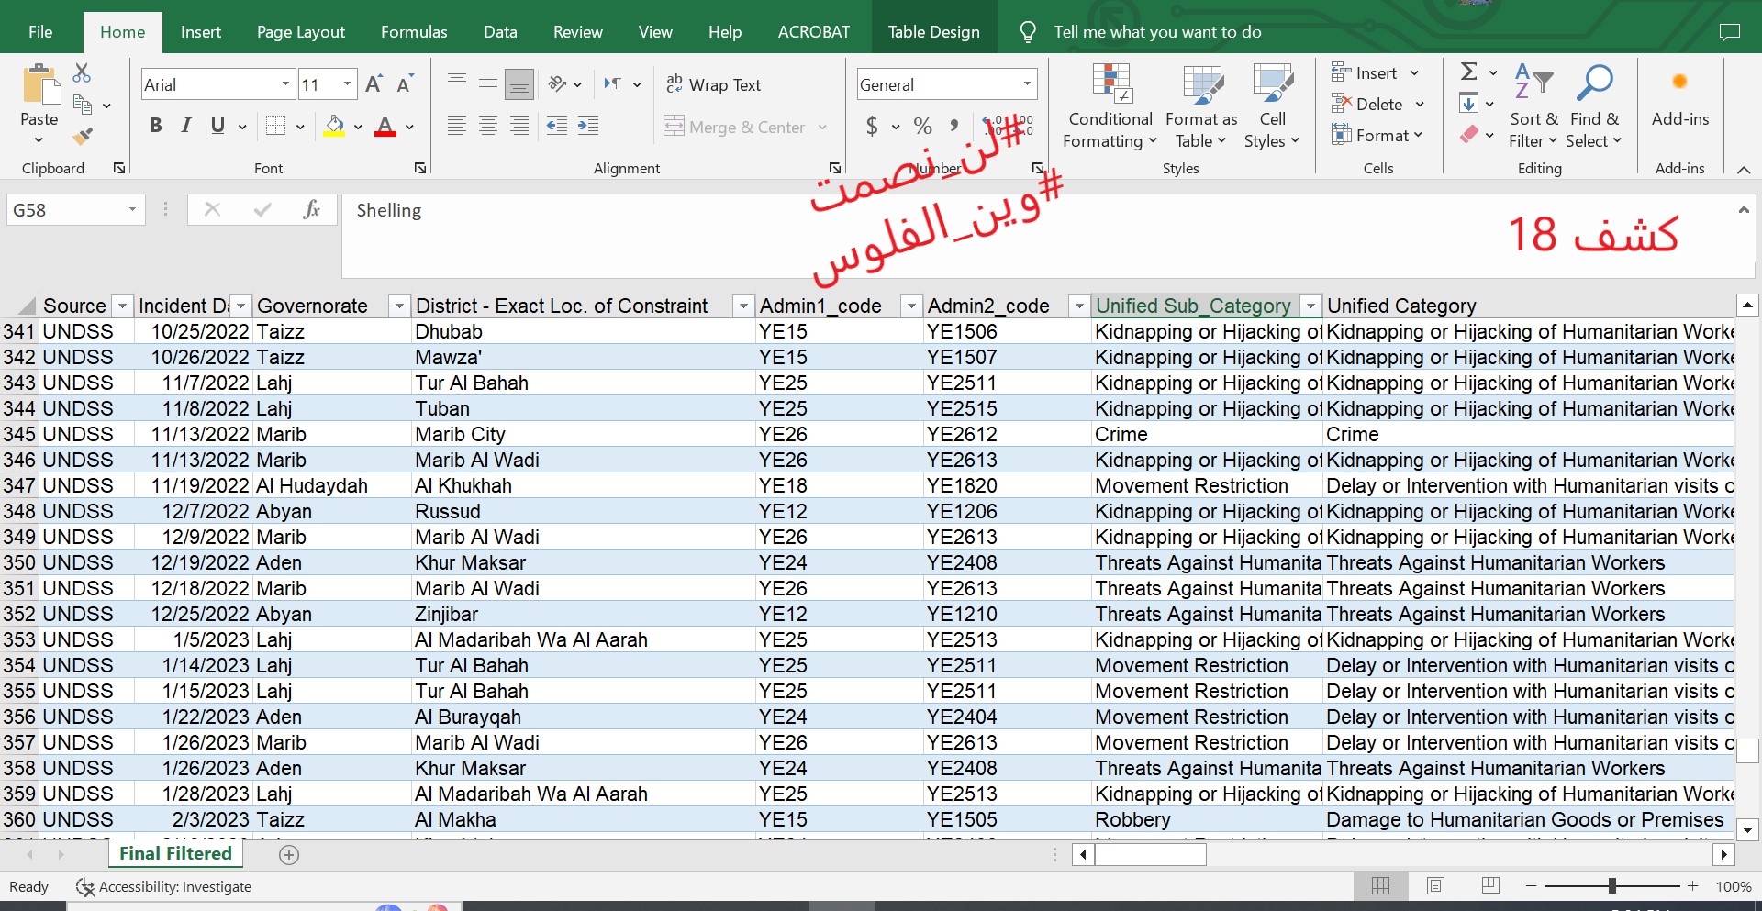The height and width of the screenshot is (911, 1762).
Task: Click the Format Painter brush icon
Action: tap(83, 138)
